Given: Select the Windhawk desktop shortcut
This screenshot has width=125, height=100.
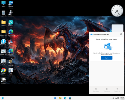Looking at the screenshot, I should pos(3,81).
